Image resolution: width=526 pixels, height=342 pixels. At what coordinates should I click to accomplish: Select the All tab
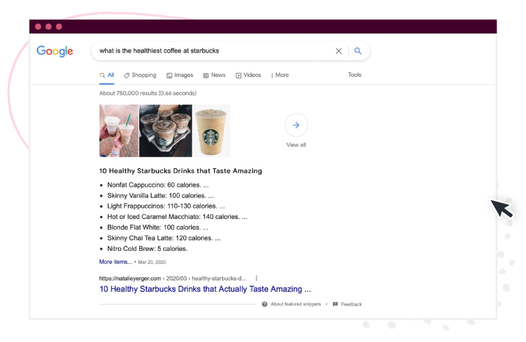tap(107, 75)
